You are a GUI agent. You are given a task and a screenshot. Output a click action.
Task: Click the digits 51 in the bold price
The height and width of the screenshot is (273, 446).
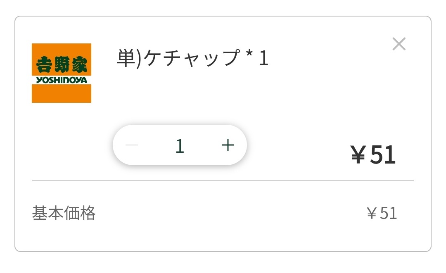click(383, 155)
